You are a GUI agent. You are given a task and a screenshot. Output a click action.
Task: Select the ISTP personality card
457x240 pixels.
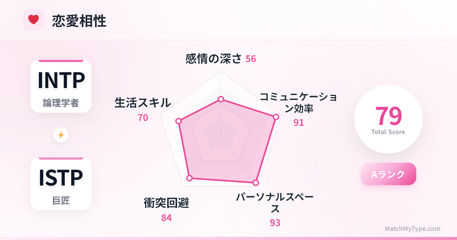[x=61, y=184]
